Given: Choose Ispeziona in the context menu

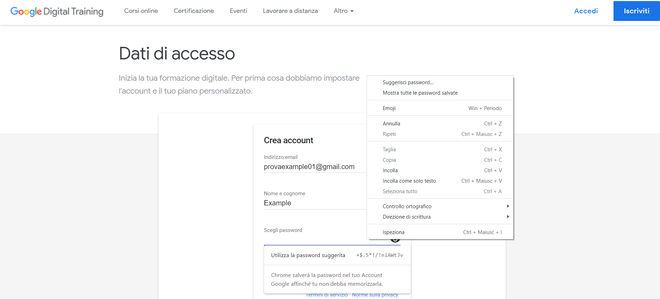Looking at the screenshot, I should (x=440, y=232).
